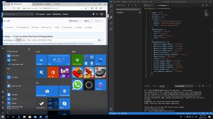Screen dimensions: 213x119
Task: Switch to the PROBLEMS panel tab
Action: click(147, 86)
